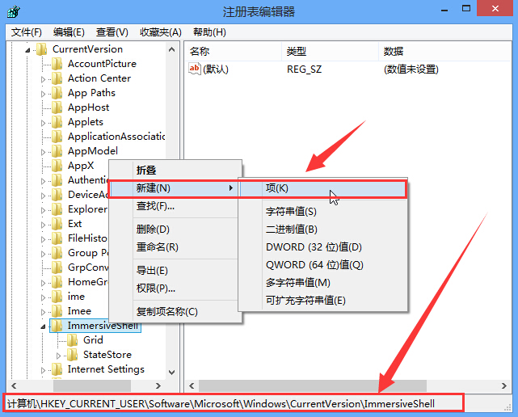This screenshot has width=518, height=417.
Task: Collapse the CurrentVersion tree node
Action: (x=28, y=49)
